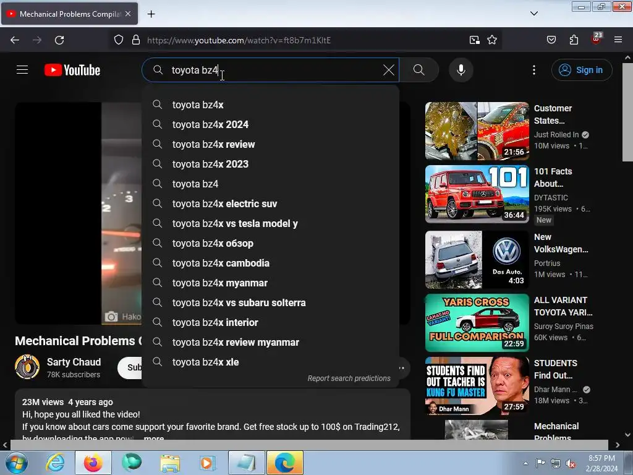Expand description with ...more link
This screenshot has height=475, width=633.
click(x=154, y=438)
